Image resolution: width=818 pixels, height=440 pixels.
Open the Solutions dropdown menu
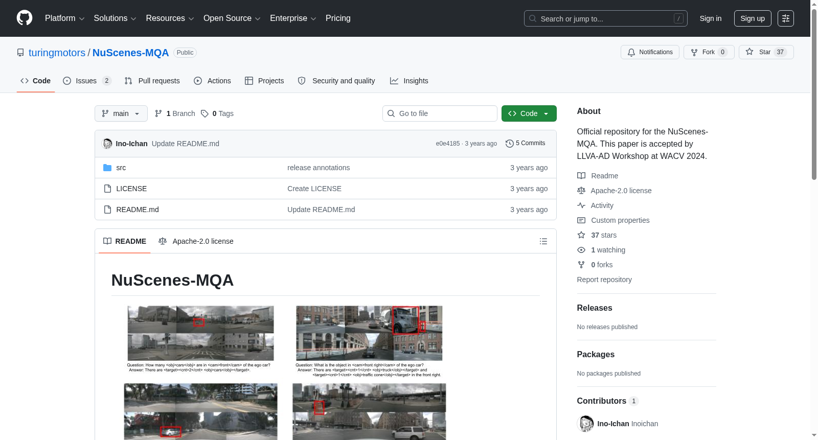(x=115, y=18)
